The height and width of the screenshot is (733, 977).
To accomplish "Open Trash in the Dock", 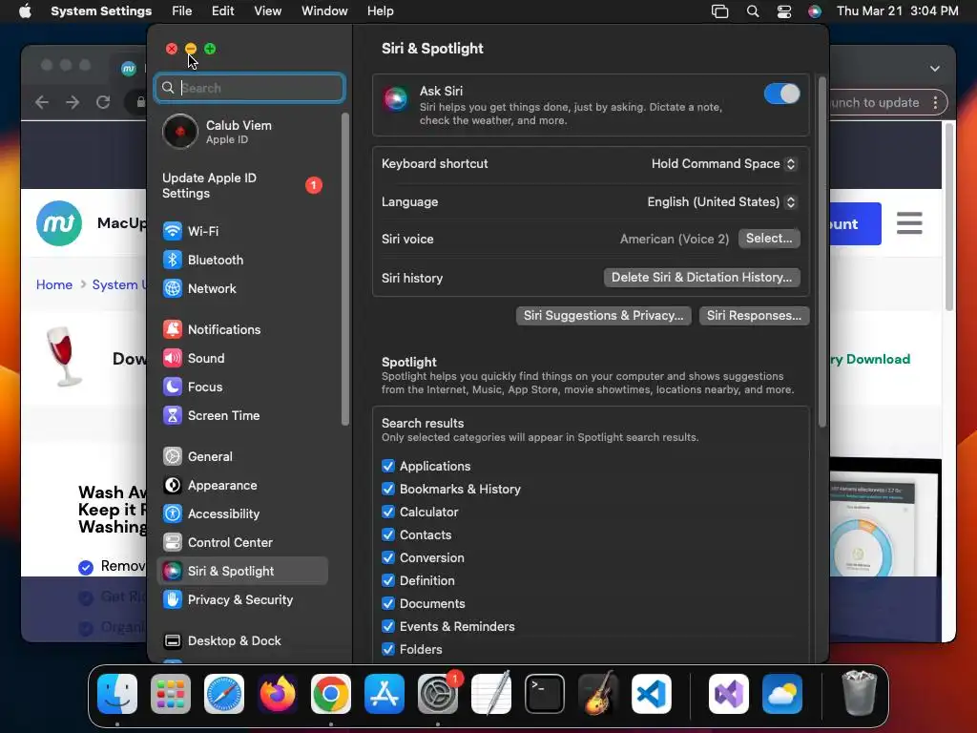I will [x=860, y=694].
